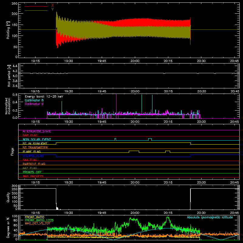
Task: Click the 20:00 tick label under pointing plot
Action: click(135, 61)
